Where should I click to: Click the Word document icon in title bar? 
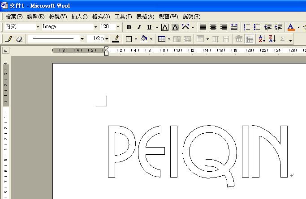[4, 5]
